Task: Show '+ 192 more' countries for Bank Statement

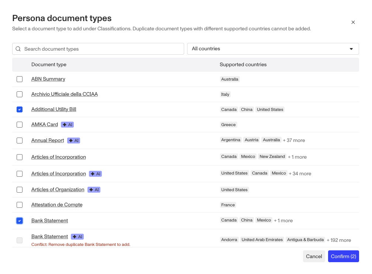Action: [339, 240]
